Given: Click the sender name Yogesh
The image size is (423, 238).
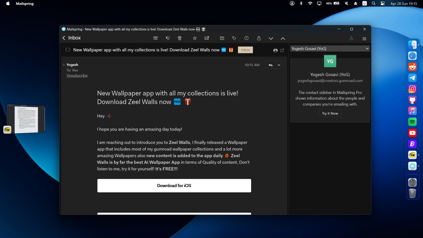Looking at the screenshot, I should [72, 65].
